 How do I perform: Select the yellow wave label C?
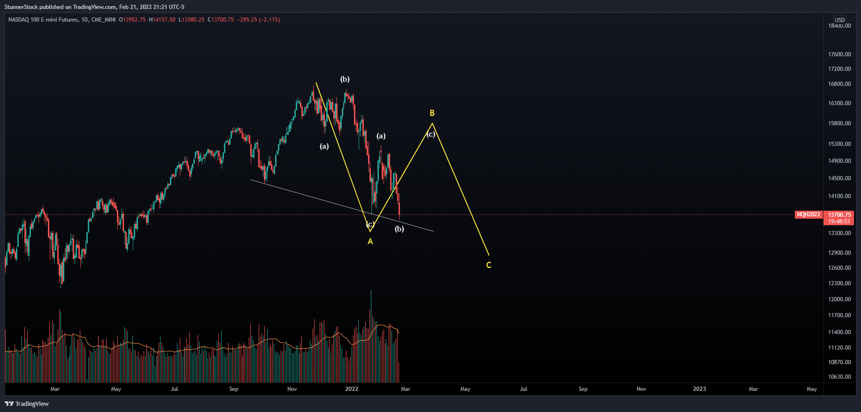tap(489, 265)
